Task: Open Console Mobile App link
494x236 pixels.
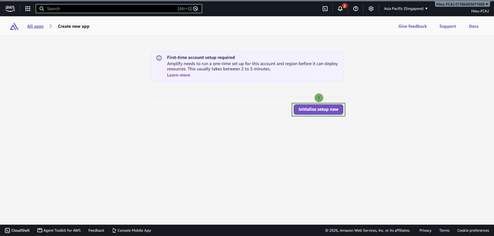Action: [x=132, y=230]
